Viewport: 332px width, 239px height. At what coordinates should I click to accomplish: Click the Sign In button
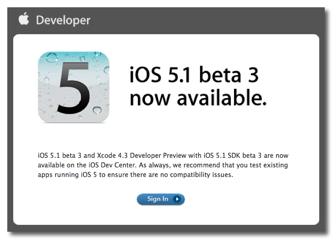(161, 199)
